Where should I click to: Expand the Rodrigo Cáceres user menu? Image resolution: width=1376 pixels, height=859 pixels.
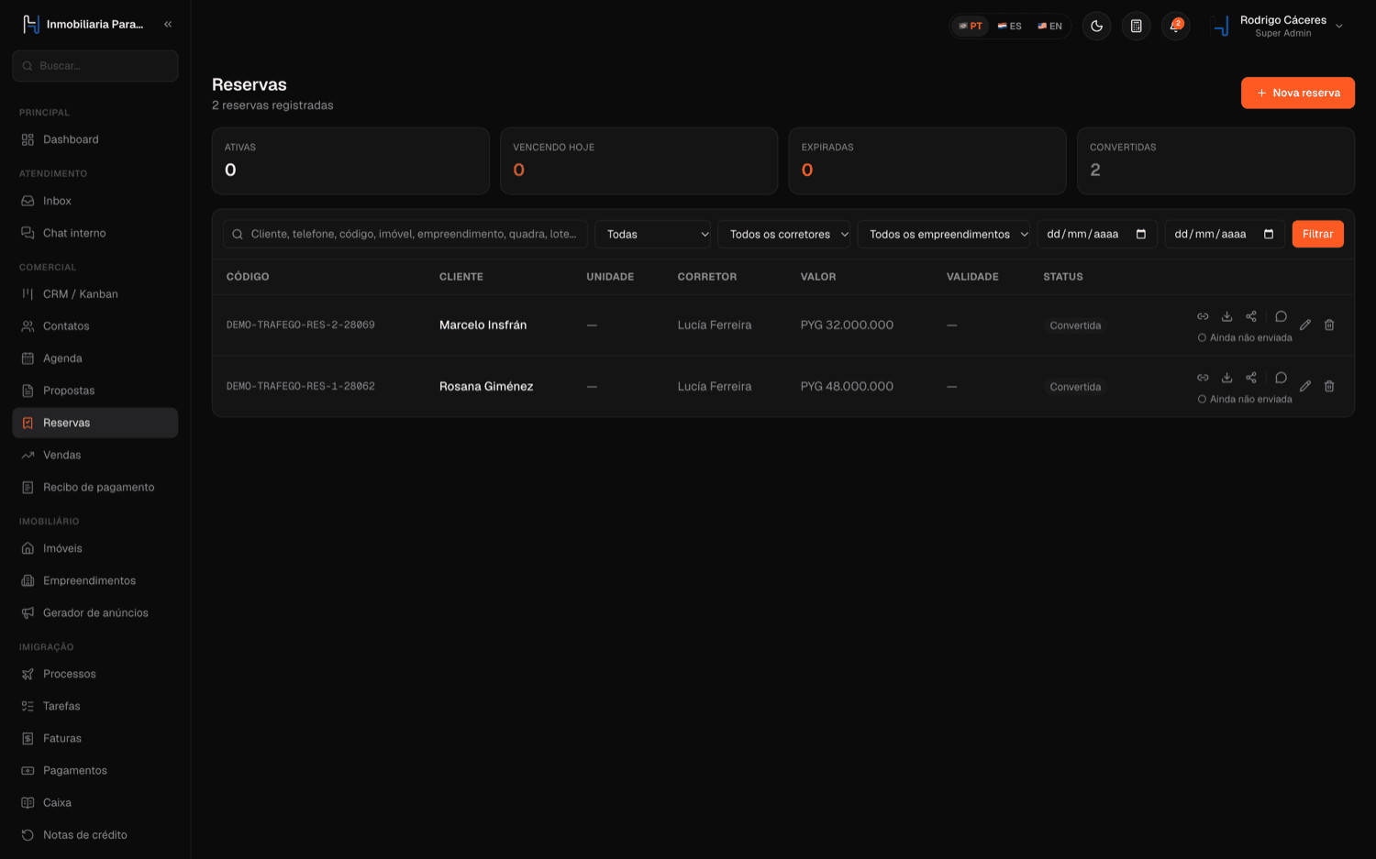[x=1278, y=26]
